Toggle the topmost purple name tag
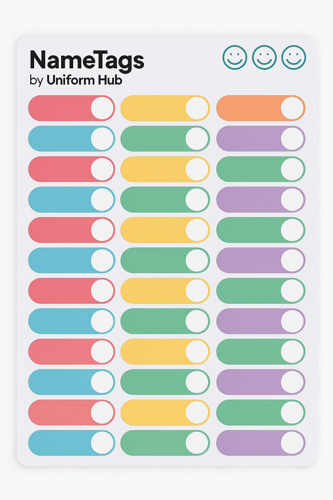Viewport: 333px width, 500px height. click(261, 139)
